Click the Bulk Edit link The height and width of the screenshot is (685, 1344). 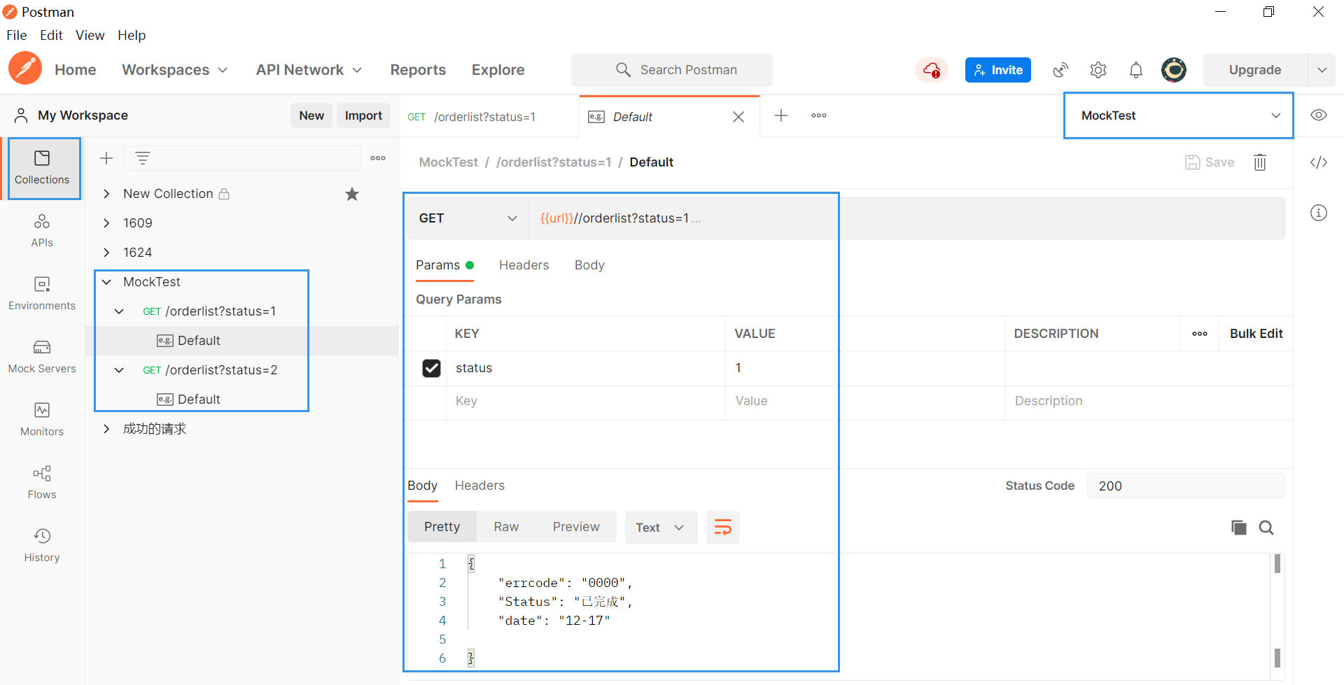(1256, 334)
